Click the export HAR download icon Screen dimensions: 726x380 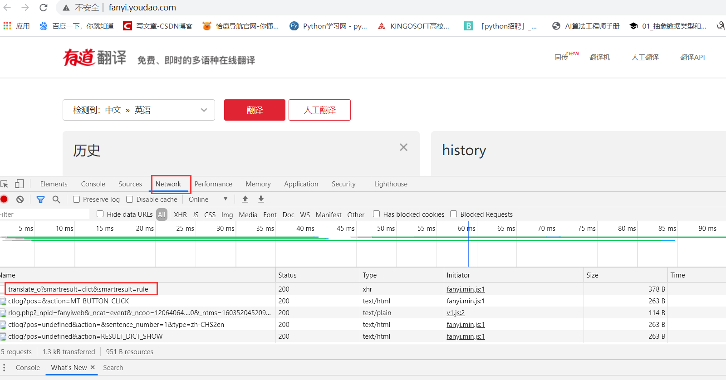[x=261, y=199]
